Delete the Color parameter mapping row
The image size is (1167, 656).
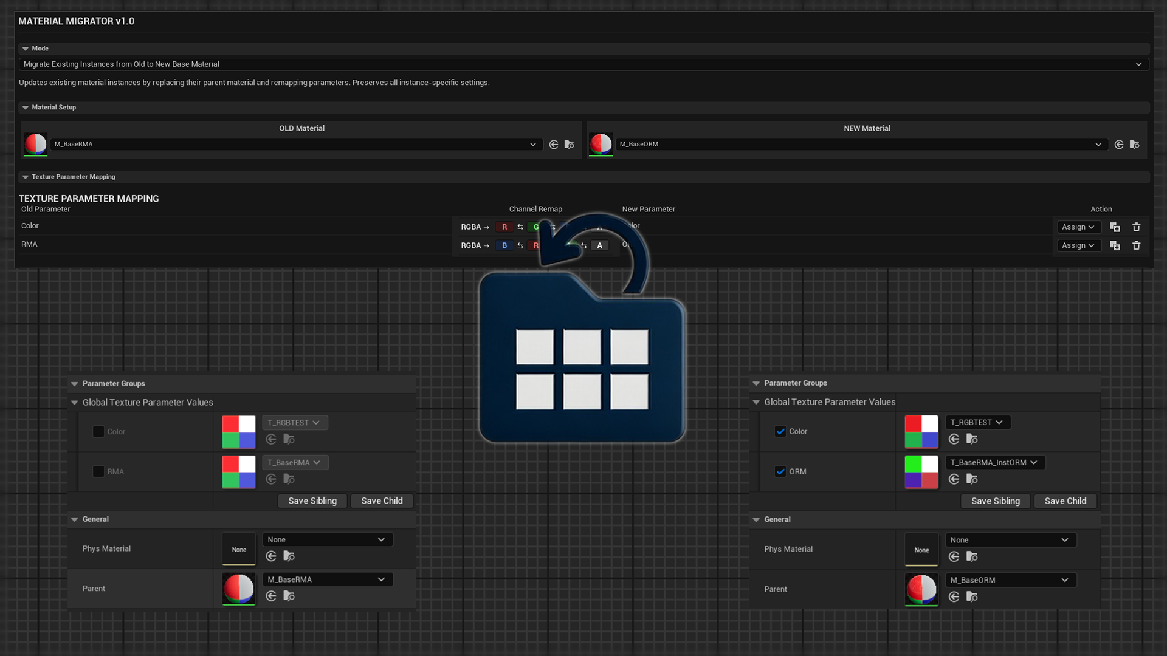[1136, 227]
